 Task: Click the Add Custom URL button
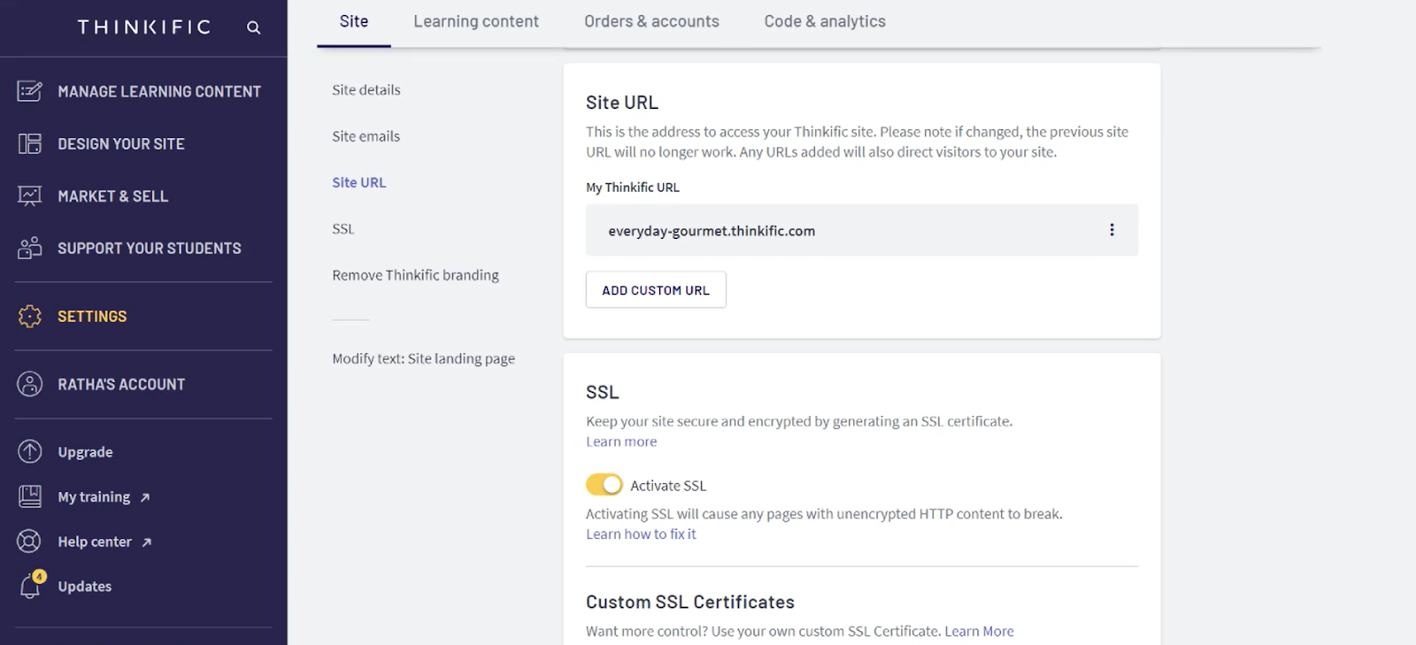[655, 290]
